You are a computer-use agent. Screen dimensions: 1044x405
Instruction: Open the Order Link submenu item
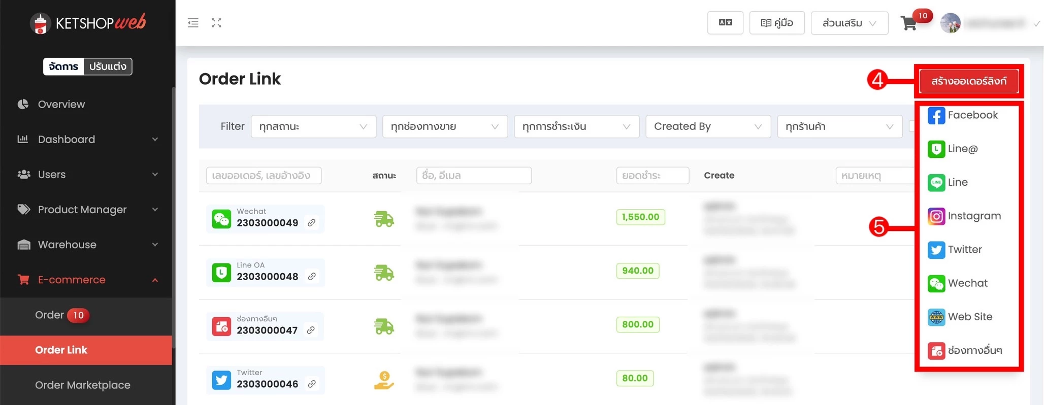(86, 350)
